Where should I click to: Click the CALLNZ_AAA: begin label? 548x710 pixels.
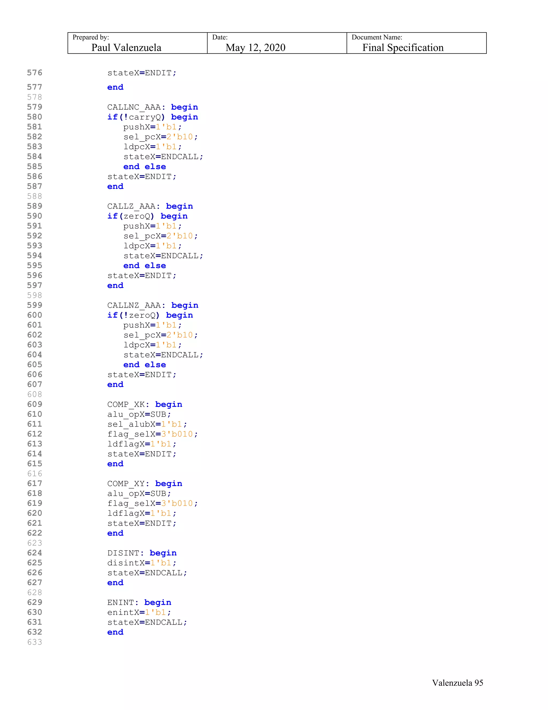[153, 306]
